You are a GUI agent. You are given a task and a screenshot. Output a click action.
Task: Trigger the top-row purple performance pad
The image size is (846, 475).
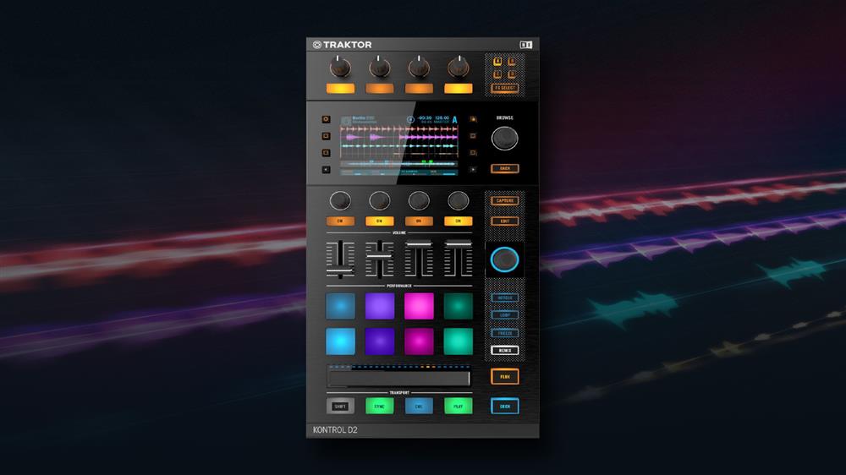pos(379,306)
